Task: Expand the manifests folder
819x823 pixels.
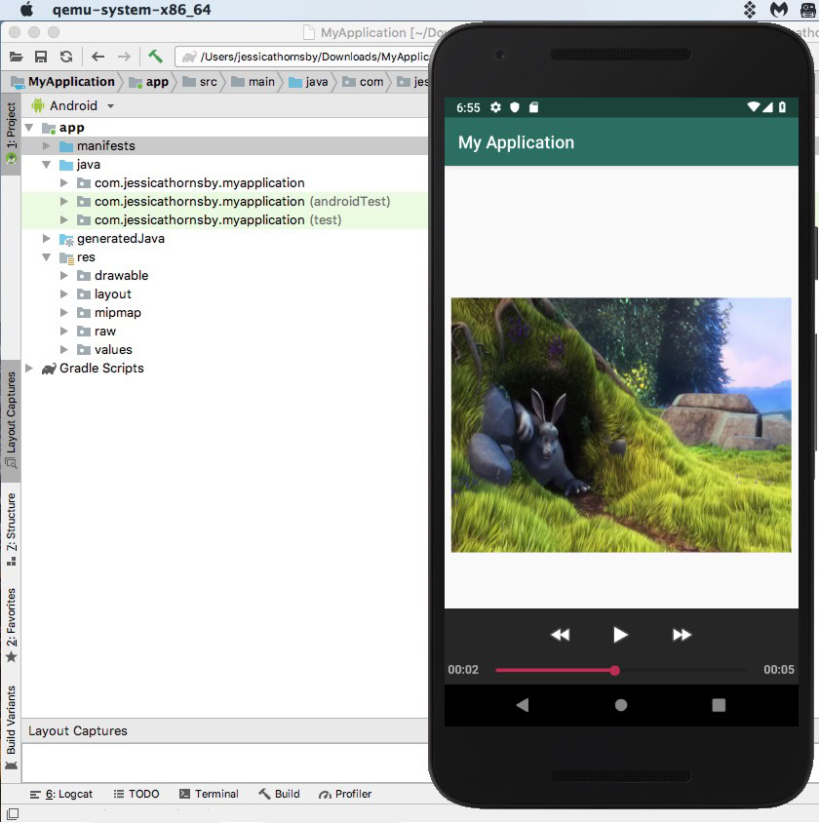Action: pos(47,146)
